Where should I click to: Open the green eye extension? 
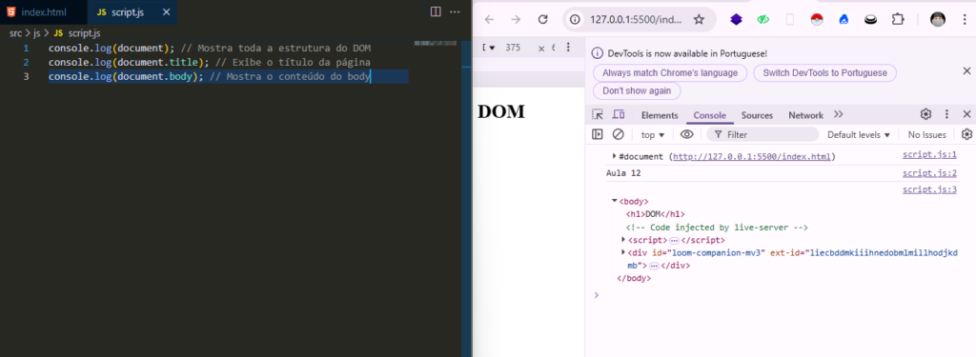point(763,19)
